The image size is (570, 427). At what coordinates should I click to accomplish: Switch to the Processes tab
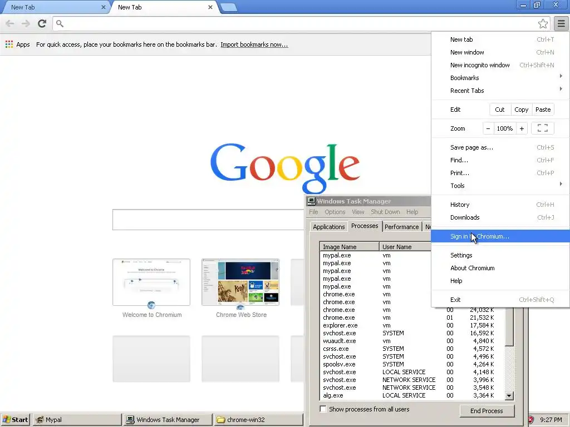[x=365, y=226]
